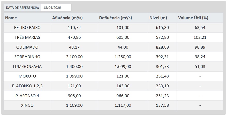
Task: Click the Defluência (m³/s) column header
Action: pos(115,18)
